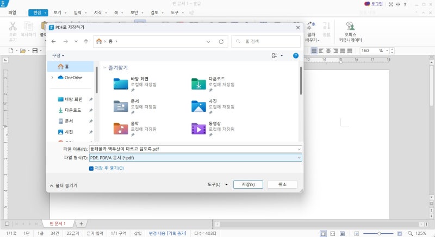This screenshot has width=435, height=237.
Task: Open 파일 이름 combo dropdown arrow
Action: [299, 149]
